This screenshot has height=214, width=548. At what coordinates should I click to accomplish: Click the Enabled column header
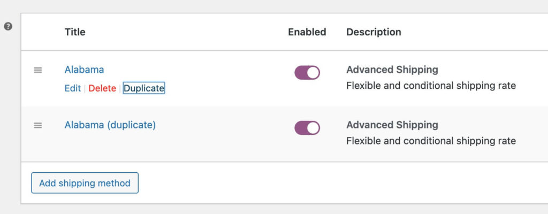click(x=307, y=32)
